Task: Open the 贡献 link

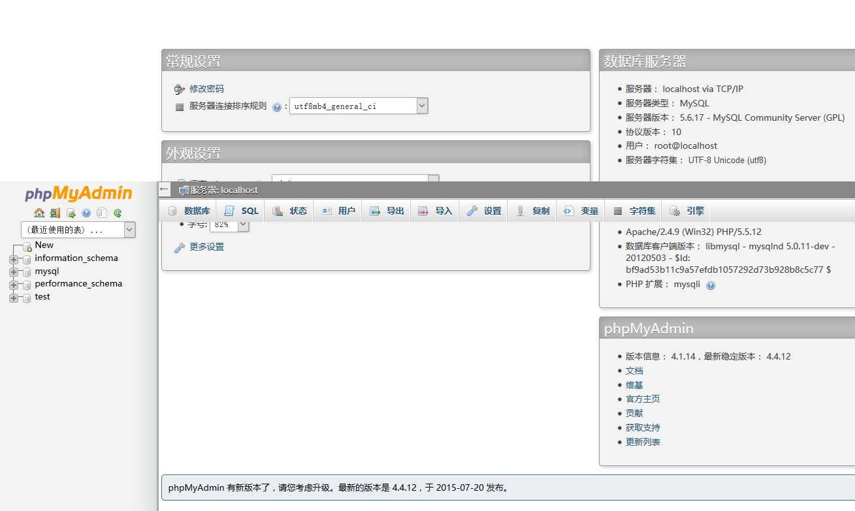Action: (x=634, y=413)
